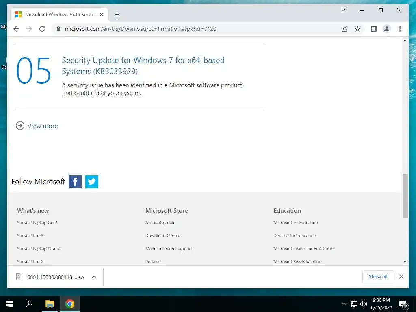Open taskbar search
The height and width of the screenshot is (312, 416).
pos(29,304)
